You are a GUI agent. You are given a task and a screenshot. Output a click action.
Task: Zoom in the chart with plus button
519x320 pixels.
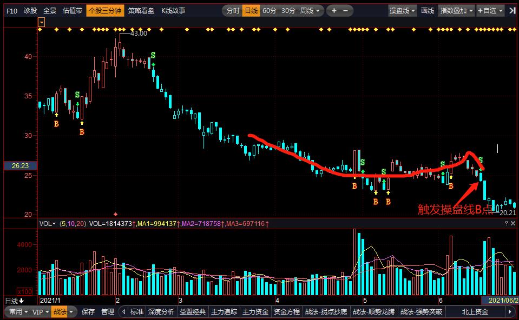(334, 11)
